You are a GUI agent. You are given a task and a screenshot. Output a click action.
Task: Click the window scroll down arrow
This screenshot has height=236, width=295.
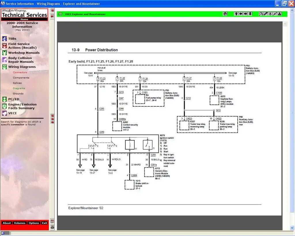pos(292,228)
